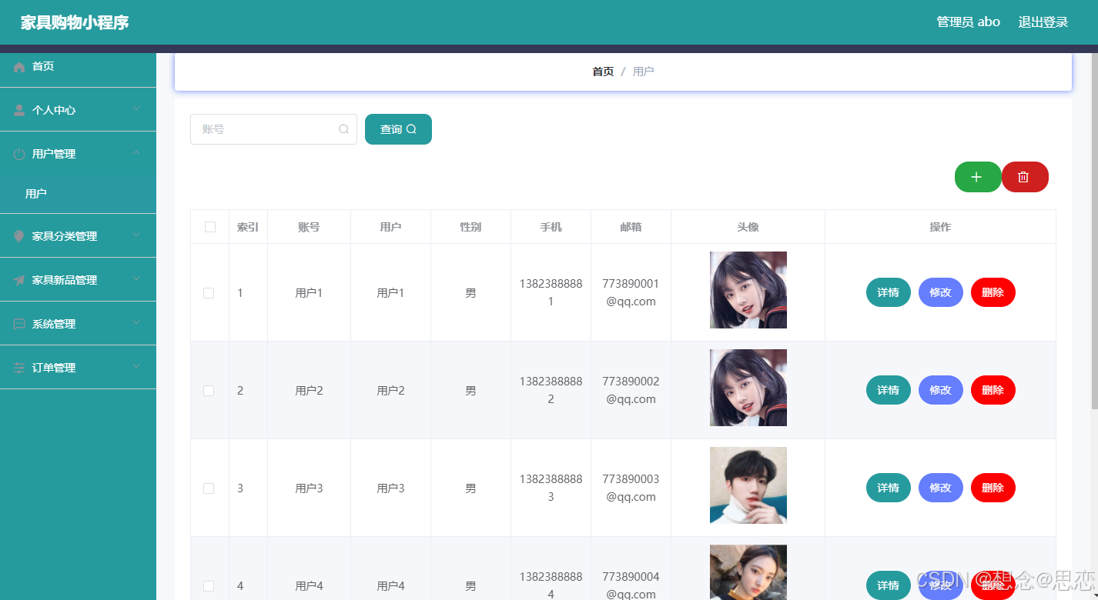Check the checkbox for row 用户4

[x=209, y=586]
